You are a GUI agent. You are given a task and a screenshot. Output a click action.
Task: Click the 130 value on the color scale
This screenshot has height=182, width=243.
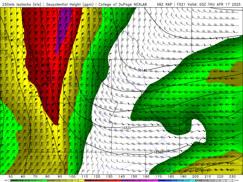(109, 177)
